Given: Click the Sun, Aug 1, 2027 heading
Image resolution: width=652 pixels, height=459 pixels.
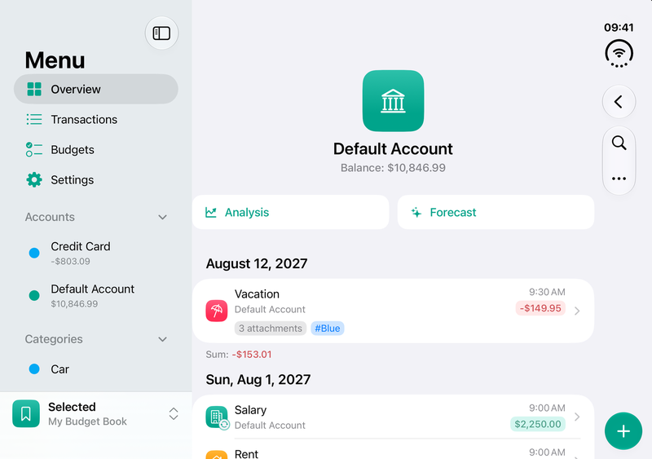Looking at the screenshot, I should coord(258,380).
